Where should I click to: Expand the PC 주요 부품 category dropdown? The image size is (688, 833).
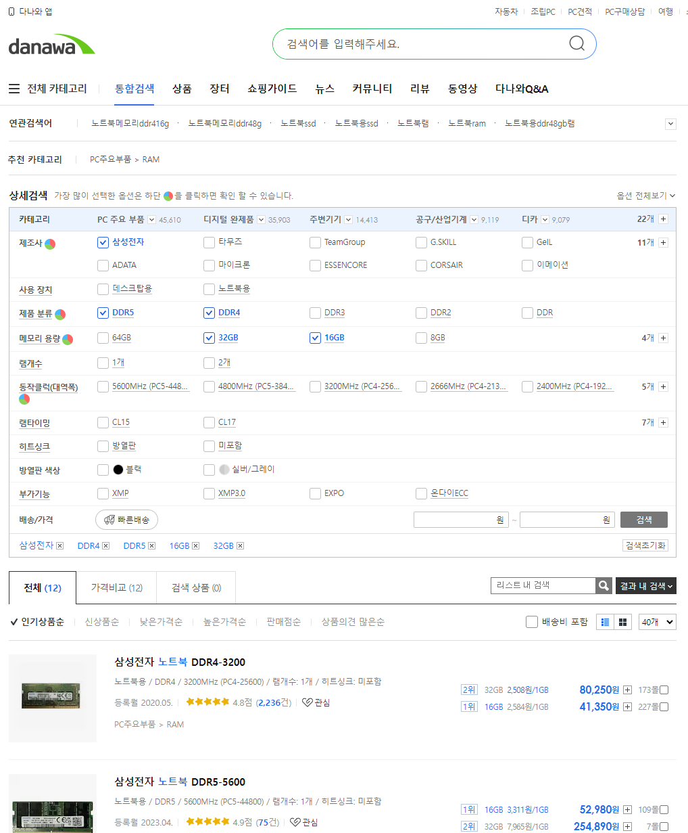click(x=151, y=220)
